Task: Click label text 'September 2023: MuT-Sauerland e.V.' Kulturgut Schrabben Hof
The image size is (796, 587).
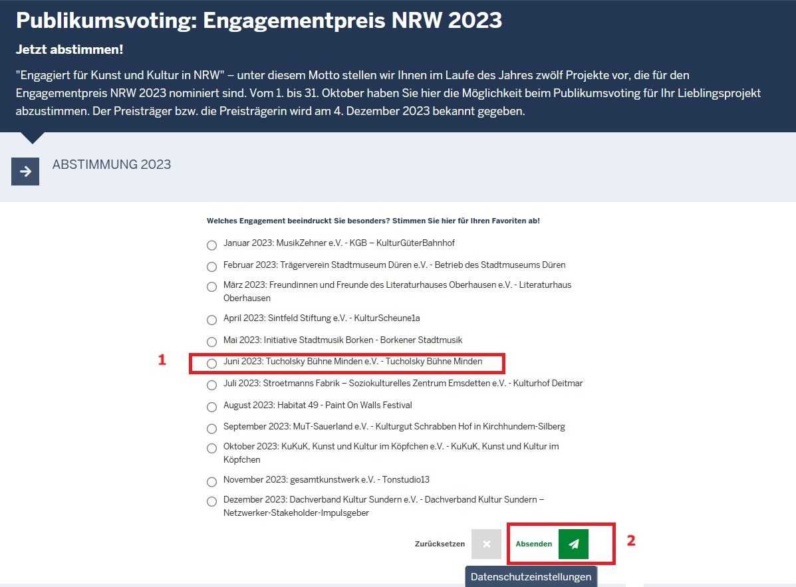Action: [x=394, y=427]
